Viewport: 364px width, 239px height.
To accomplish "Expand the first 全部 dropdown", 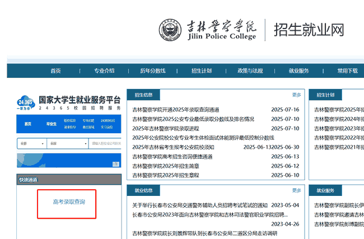I will (x=32, y=143).
